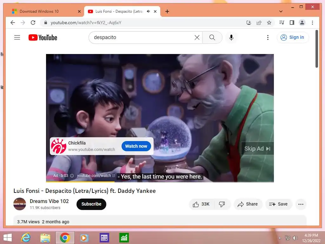This screenshot has height=244, width=325.
Task: Click the video title Luis Fonsi - Despacito
Action: 84,191
